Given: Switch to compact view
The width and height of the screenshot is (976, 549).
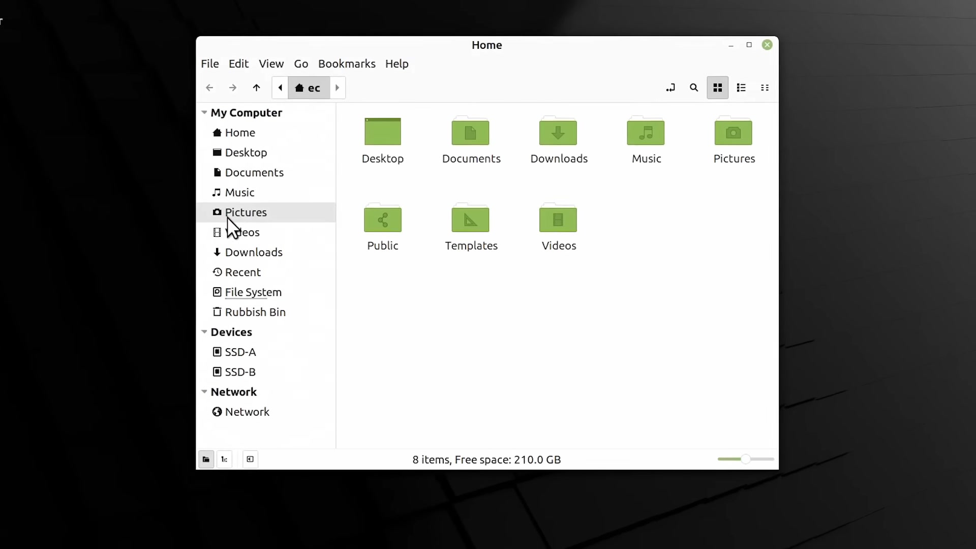Looking at the screenshot, I should (x=765, y=88).
